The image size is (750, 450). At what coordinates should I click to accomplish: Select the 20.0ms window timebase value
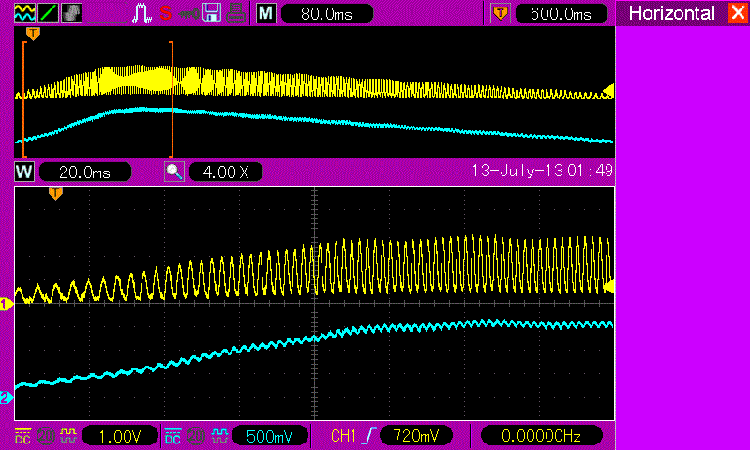(x=85, y=172)
